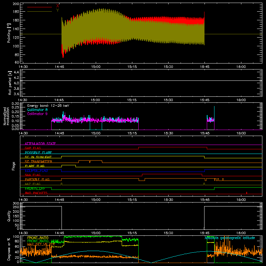Click the 0.15 tick on modulation axis

click(15, 116)
